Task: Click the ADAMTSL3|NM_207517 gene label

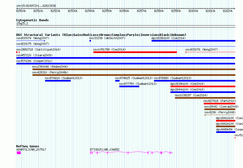Action: [x=31, y=150]
